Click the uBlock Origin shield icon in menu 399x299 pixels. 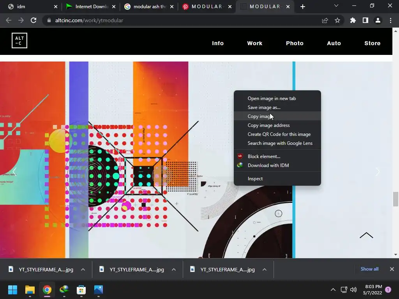pyautogui.click(x=240, y=156)
